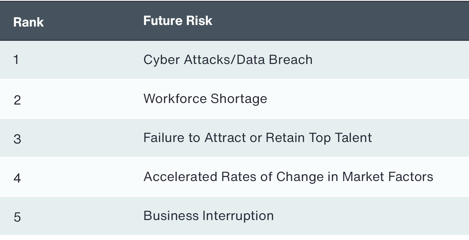
Task: Select rank number 4 cell
Action: pyautogui.click(x=17, y=178)
